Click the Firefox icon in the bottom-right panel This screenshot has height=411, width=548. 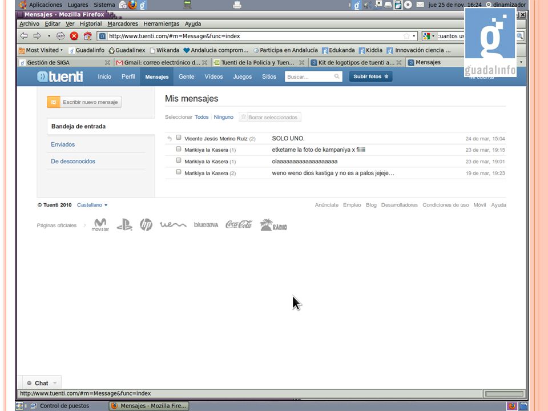click(512, 406)
